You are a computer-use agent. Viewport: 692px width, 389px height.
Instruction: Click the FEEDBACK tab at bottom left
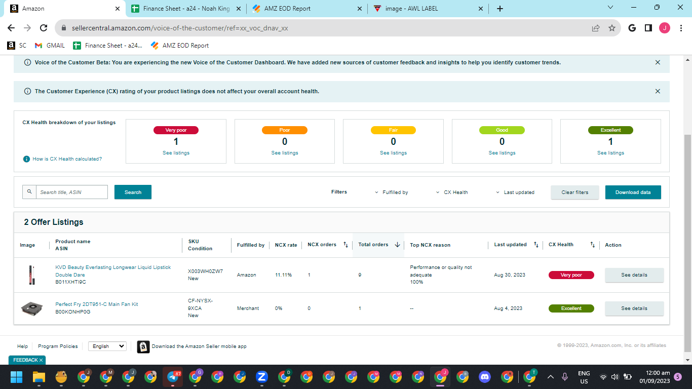(27, 360)
